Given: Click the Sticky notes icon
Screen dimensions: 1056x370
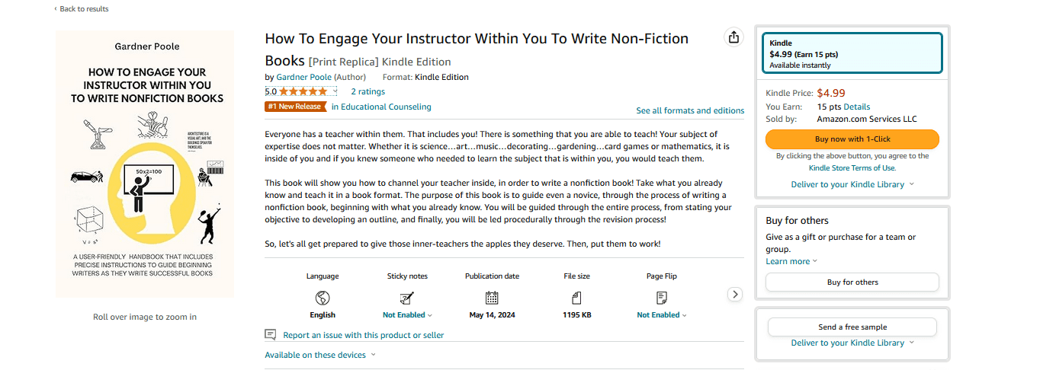Looking at the screenshot, I should pos(407,298).
